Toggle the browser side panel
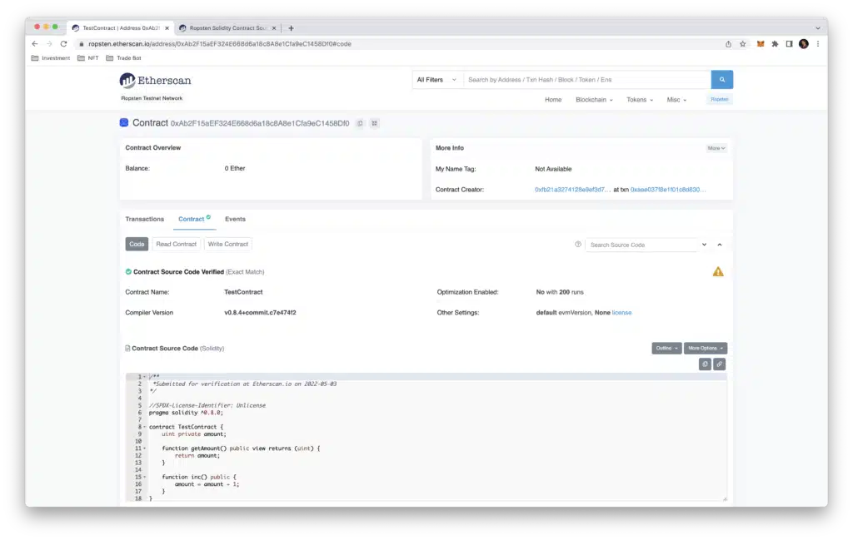The image size is (853, 540). pos(789,44)
